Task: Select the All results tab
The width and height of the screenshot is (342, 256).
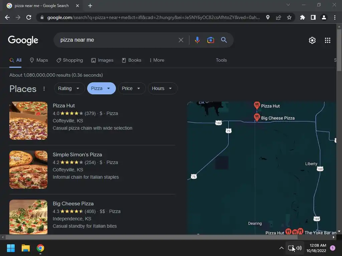Action: coord(15,60)
